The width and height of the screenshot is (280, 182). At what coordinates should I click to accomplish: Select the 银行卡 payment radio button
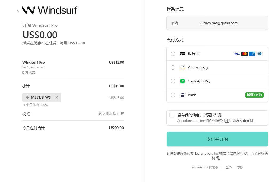point(173,54)
